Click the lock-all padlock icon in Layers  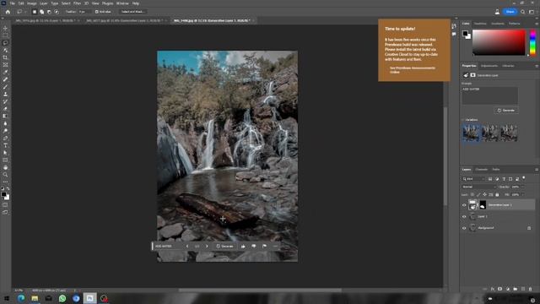pyautogui.click(x=497, y=195)
